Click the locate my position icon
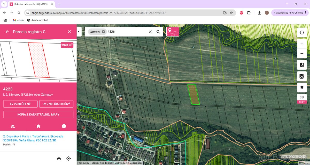The height and width of the screenshot is (165, 310). (x=302, y=33)
